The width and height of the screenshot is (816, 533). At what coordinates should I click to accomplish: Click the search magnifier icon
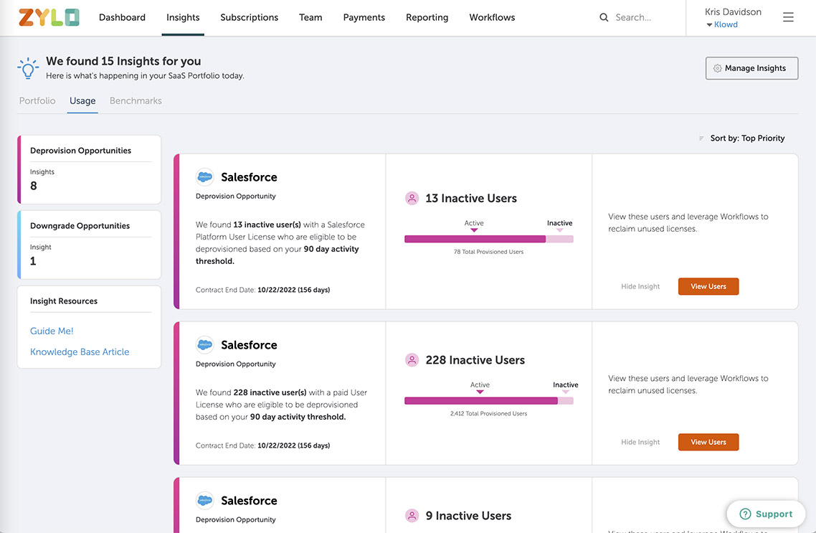(604, 17)
